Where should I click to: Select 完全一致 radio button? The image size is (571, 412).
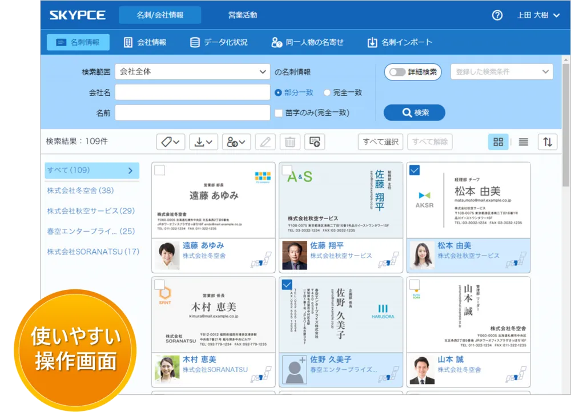click(x=327, y=93)
